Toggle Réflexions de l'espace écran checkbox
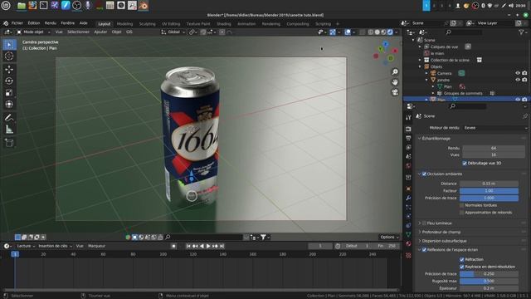This screenshot has height=299, width=531. tap(424, 250)
